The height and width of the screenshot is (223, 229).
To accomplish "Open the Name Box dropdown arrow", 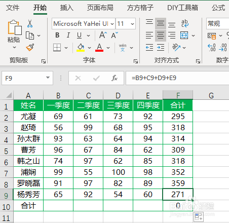I will 48,78.
